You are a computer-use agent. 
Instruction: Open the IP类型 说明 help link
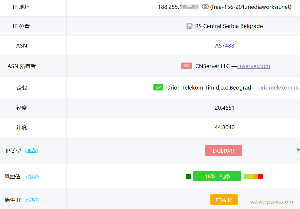tap(31, 150)
